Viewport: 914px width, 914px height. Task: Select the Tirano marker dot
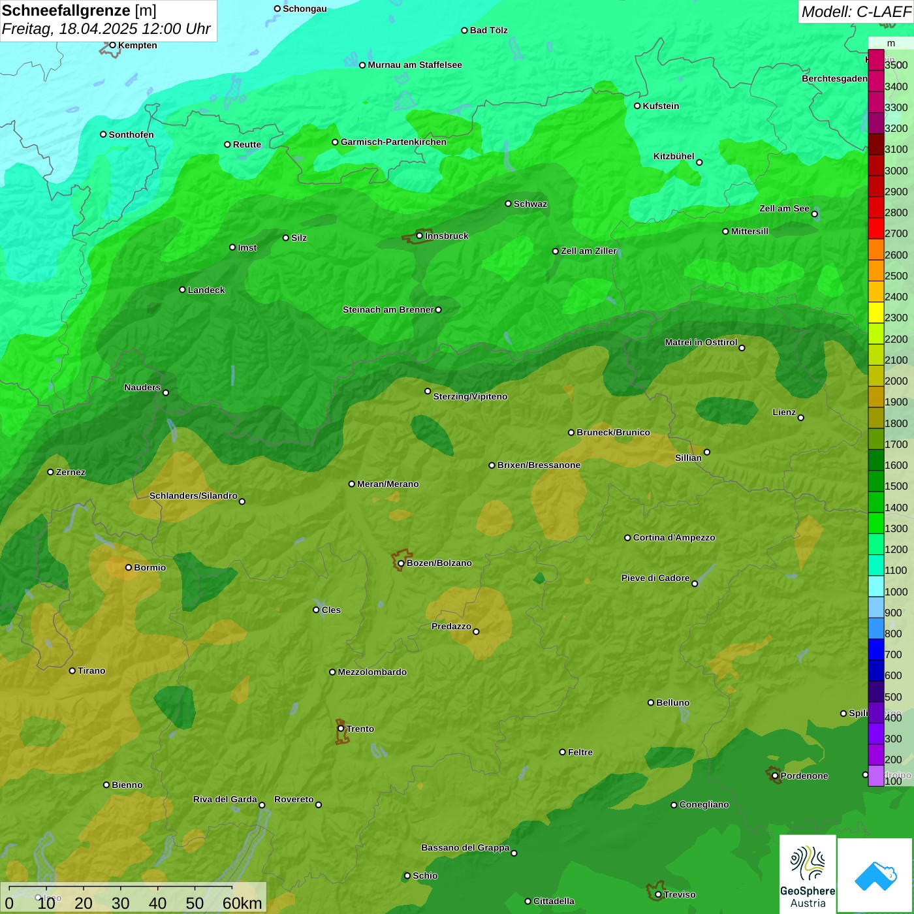[x=72, y=670]
